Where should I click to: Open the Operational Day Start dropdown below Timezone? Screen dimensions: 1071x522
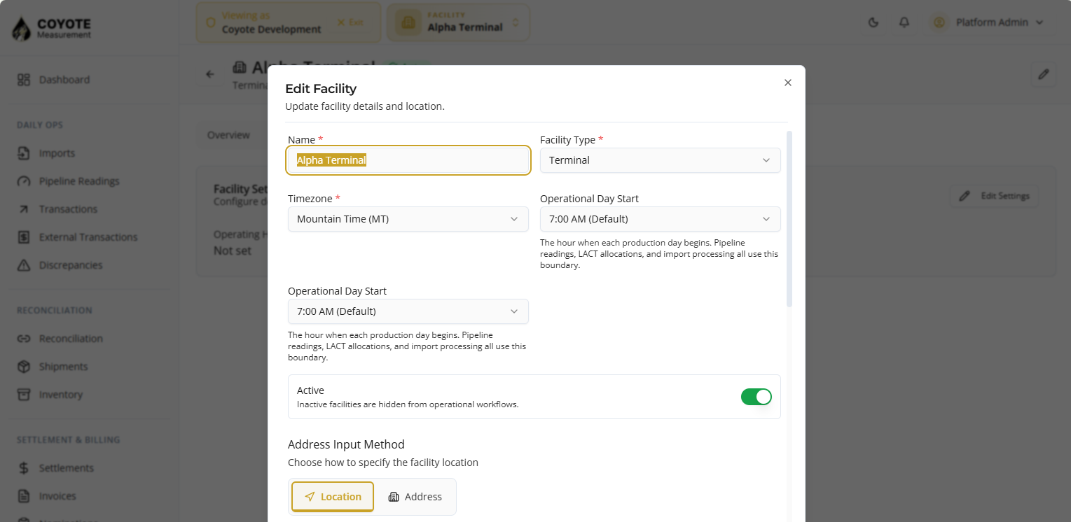click(408, 311)
